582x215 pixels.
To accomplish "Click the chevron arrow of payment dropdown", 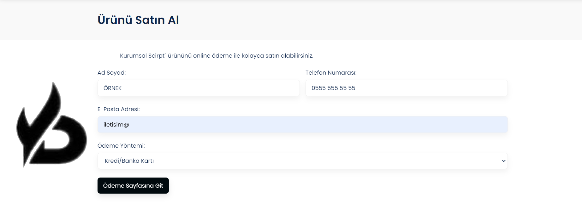I will [503, 161].
